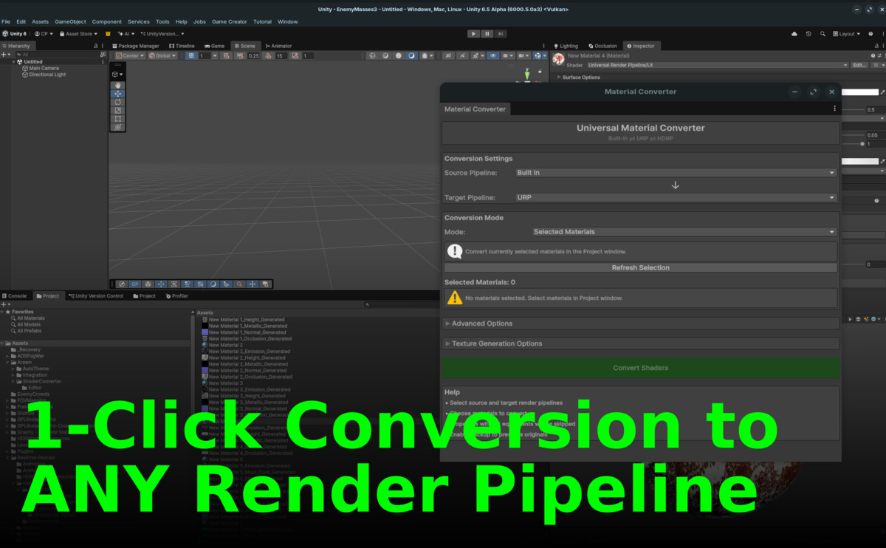Click the Step frame button
The width and height of the screenshot is (886, 548).
(x=501, y=33)
